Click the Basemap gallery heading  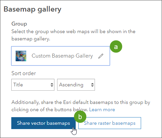pyautogui.click(x=33, y=10)
